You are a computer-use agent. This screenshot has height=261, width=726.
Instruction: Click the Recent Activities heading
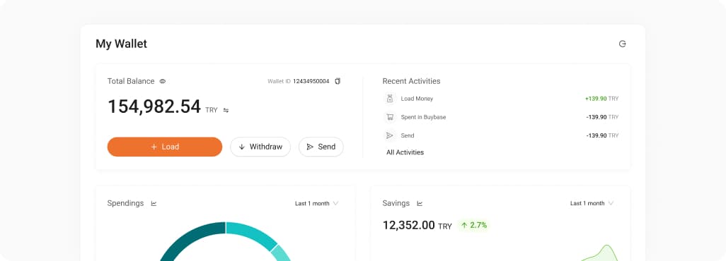pos(411,81)
